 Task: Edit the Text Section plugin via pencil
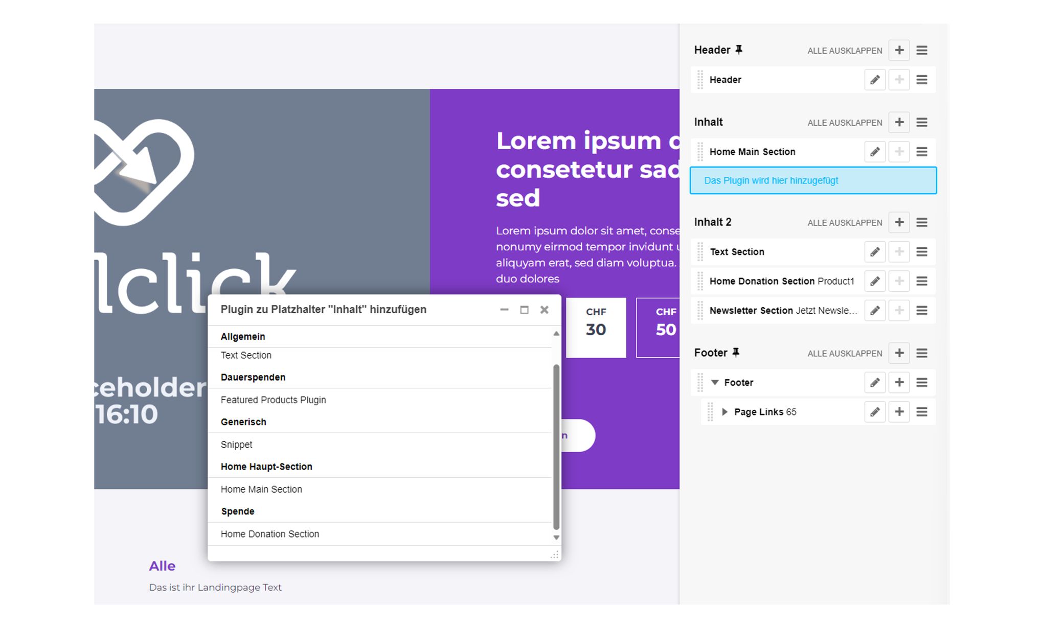pos(875,252)
